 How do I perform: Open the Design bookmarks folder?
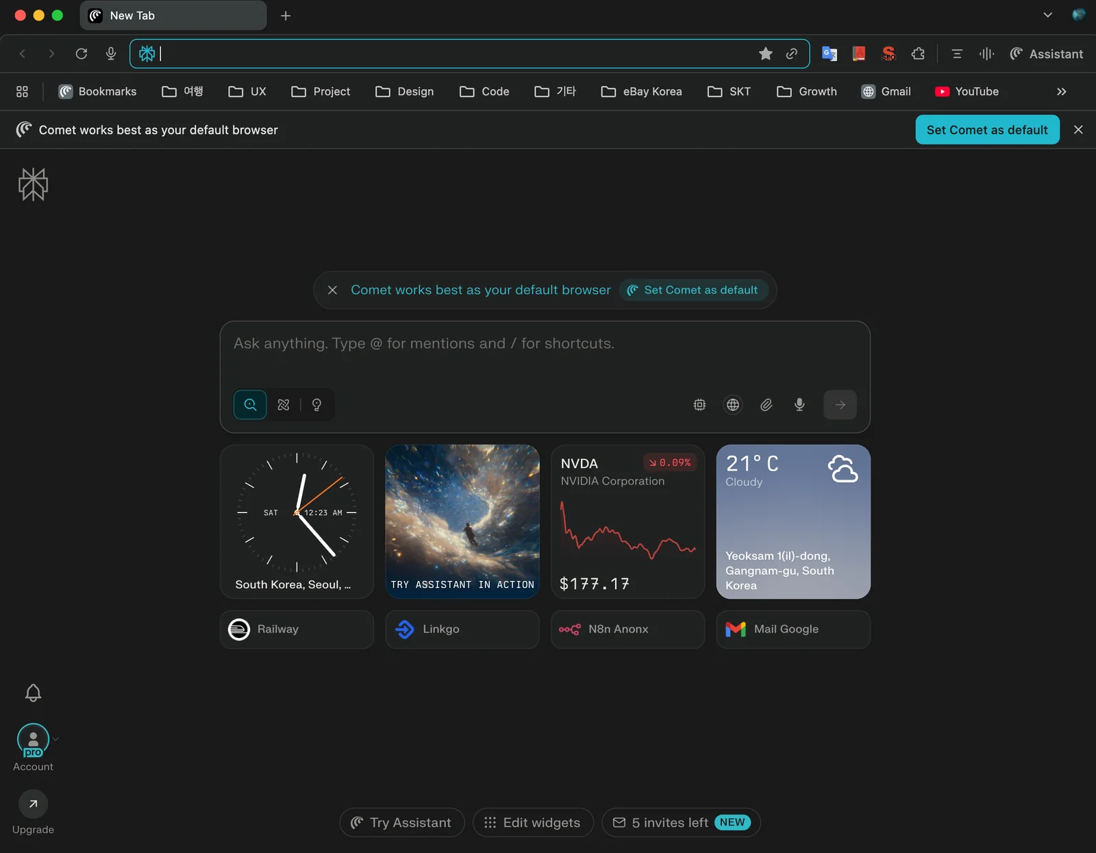(x=405, y=92)
